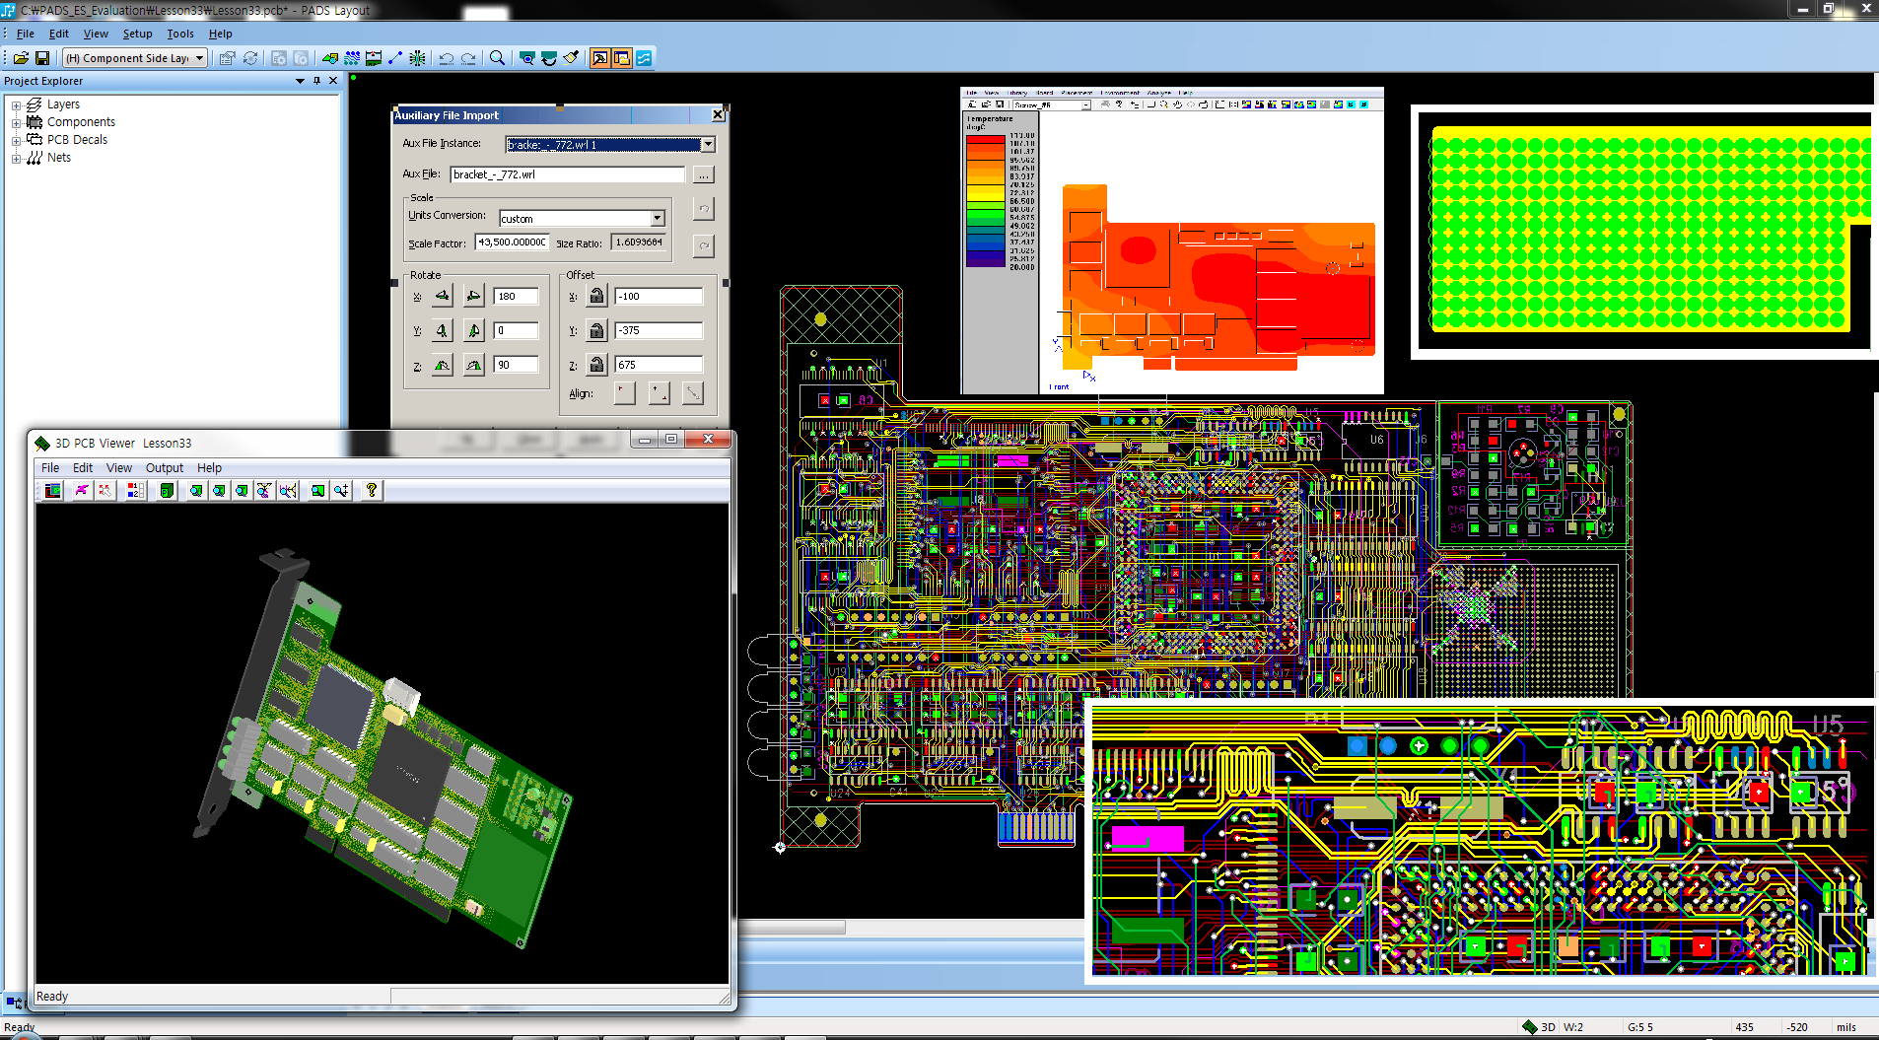The image size is (1879, 1040).
Task: Click the second Align button
Action: (660, 393)
